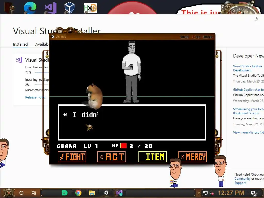Click the "Thursday, March 23" news date

pyautogui.click(x=248, y=81)
